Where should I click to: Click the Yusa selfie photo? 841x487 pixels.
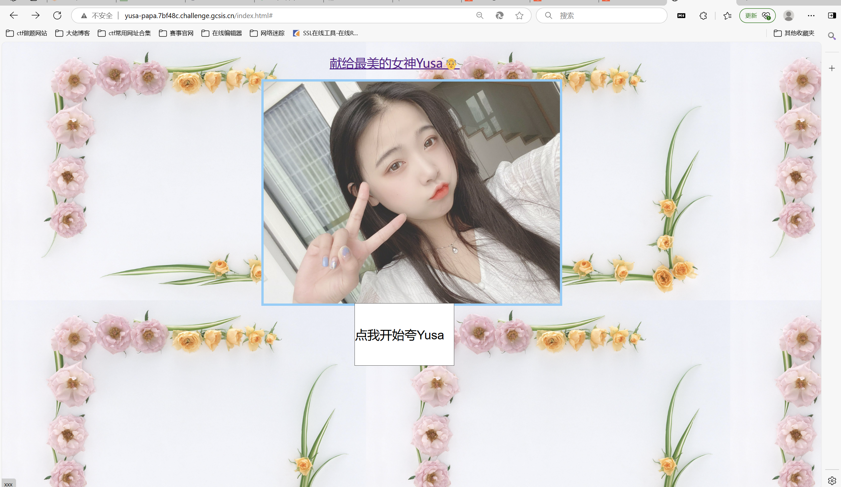(411, 192)
